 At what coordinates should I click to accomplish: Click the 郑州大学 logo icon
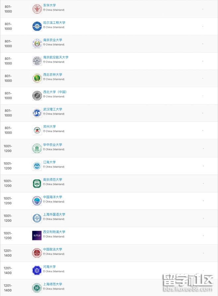[x=37, y=130]
